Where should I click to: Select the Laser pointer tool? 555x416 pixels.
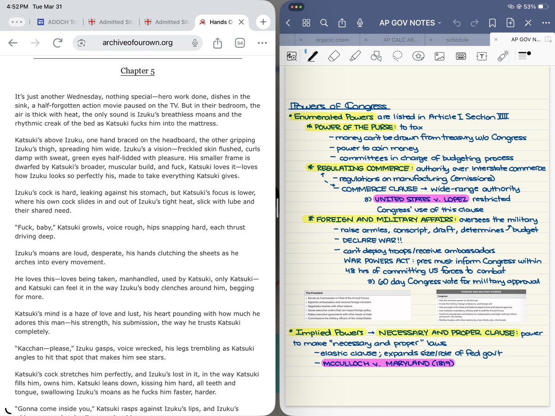point(503,56)
